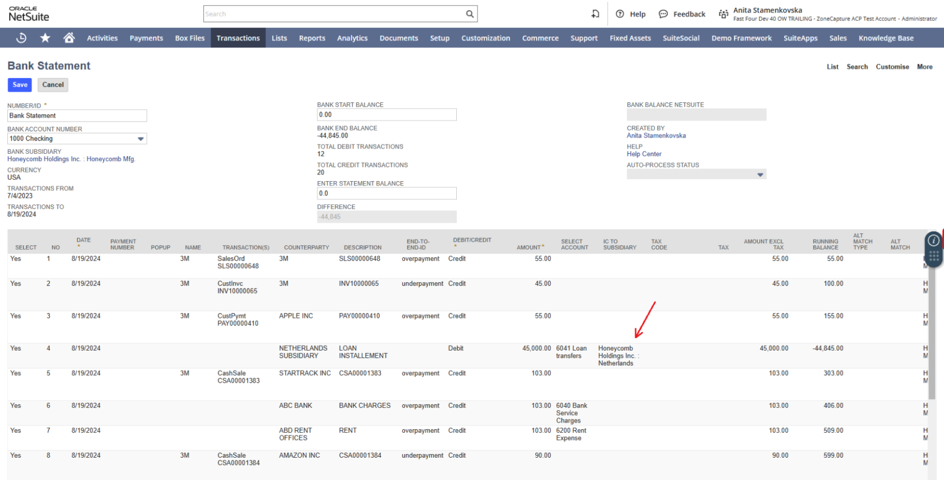Open the Bank Account Number dropdown
Image resolution: width=944 pixels, height=480 pixels.
click(141, 139)
